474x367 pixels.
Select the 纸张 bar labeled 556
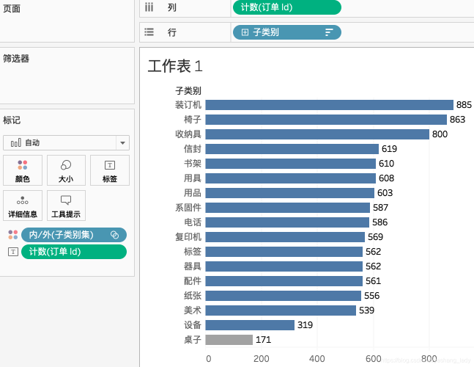284,296
